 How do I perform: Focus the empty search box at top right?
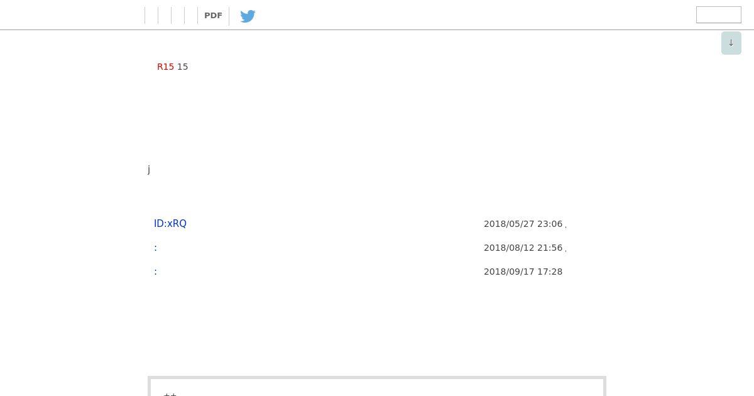719,15
